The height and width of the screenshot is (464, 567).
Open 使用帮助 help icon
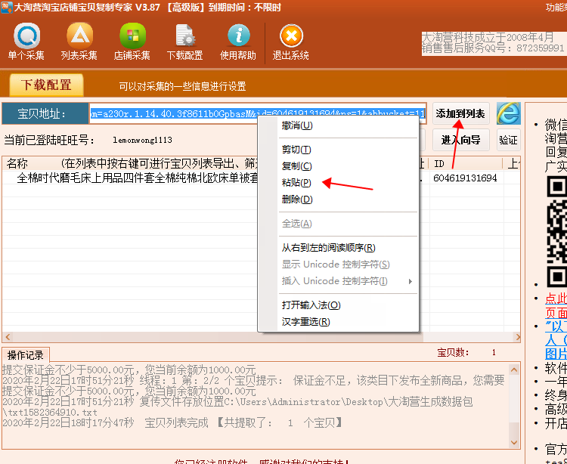click(x=238, y=42)
